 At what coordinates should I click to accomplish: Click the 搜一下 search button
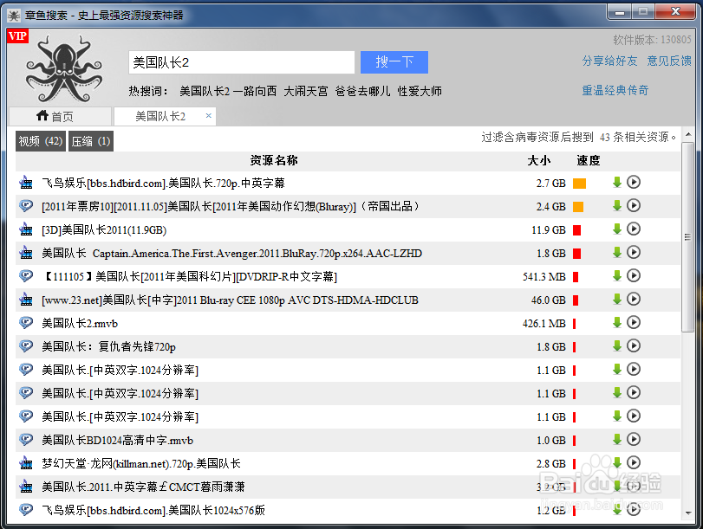(394, 61)
